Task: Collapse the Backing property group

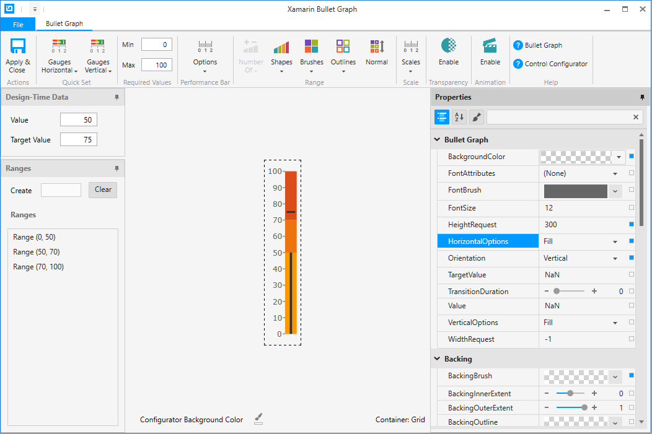Action: tap(437, 358)
